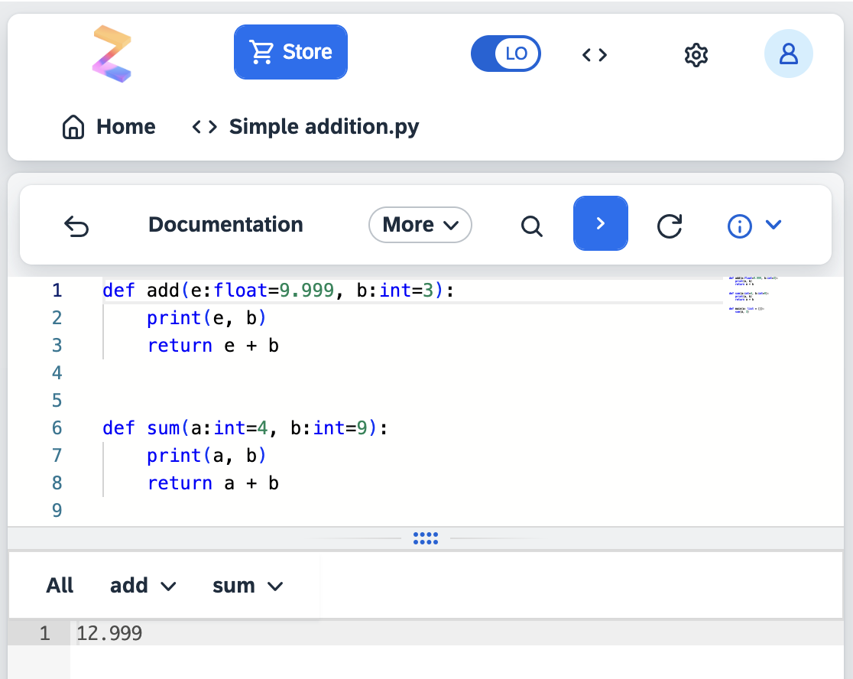Expand the add function output dropdown
The width and height of the screenshot is (853, 679).
143,585
